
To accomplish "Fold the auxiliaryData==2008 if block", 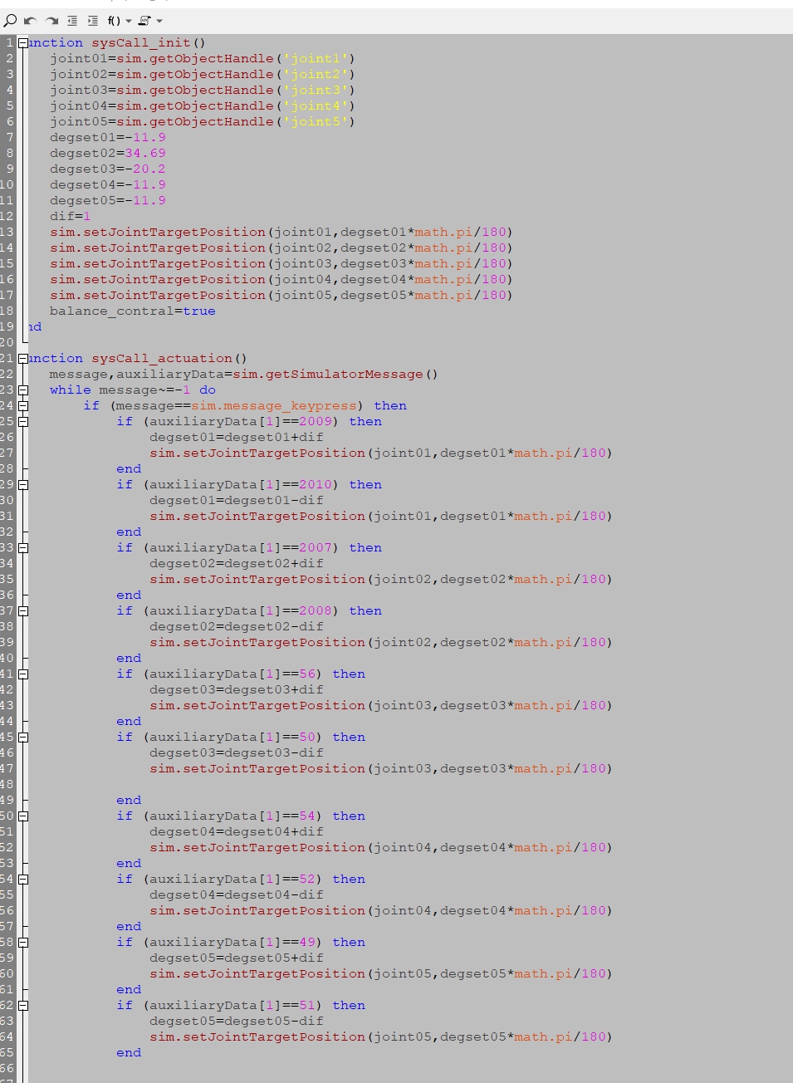I will tap(23, 611).
